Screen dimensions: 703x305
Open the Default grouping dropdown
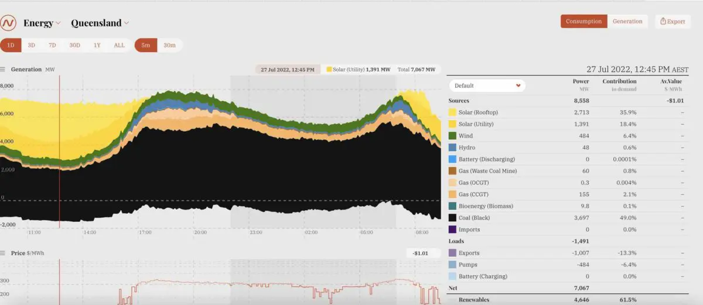(487, 85)
